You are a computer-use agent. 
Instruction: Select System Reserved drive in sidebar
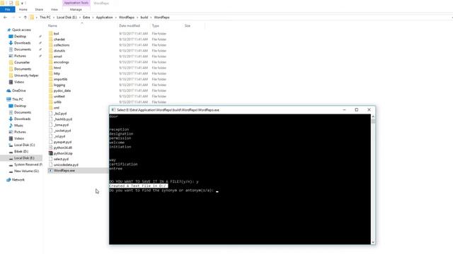pyautogui.click(x=28, y=164)
